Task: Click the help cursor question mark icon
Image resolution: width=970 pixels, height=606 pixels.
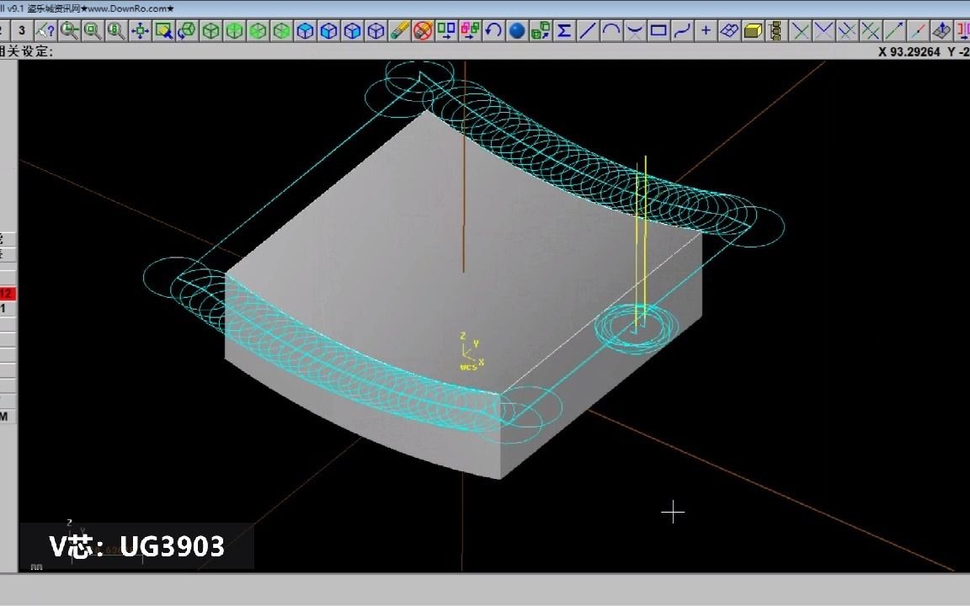Action: click(46, 30)
